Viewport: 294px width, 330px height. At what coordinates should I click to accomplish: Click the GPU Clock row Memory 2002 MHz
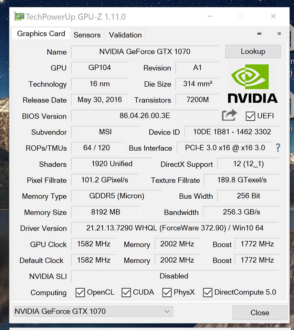point(177,244)
